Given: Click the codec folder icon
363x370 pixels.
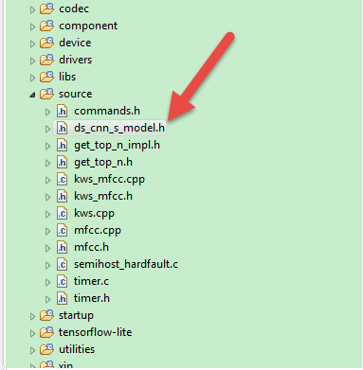Looking at the screenshot, I should 46,9.
